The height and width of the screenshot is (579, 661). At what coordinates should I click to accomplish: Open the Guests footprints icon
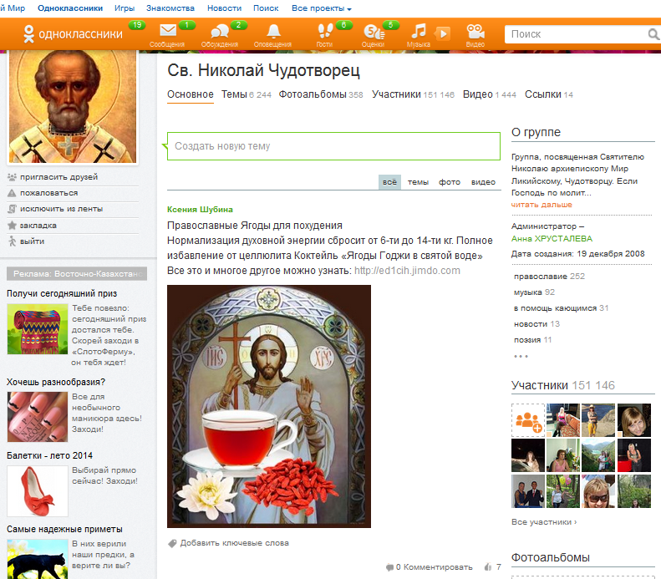324,31
